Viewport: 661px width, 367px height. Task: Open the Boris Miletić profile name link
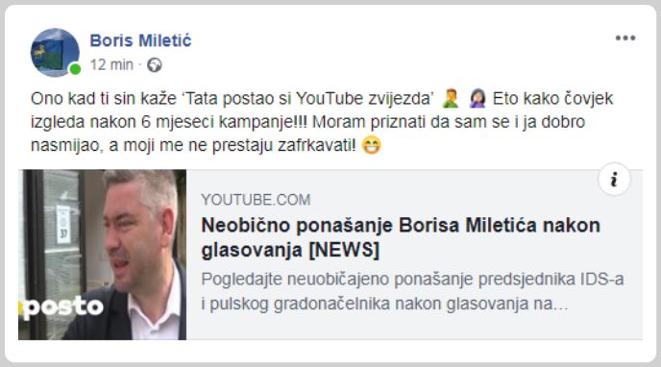click(x=140, y=40)
